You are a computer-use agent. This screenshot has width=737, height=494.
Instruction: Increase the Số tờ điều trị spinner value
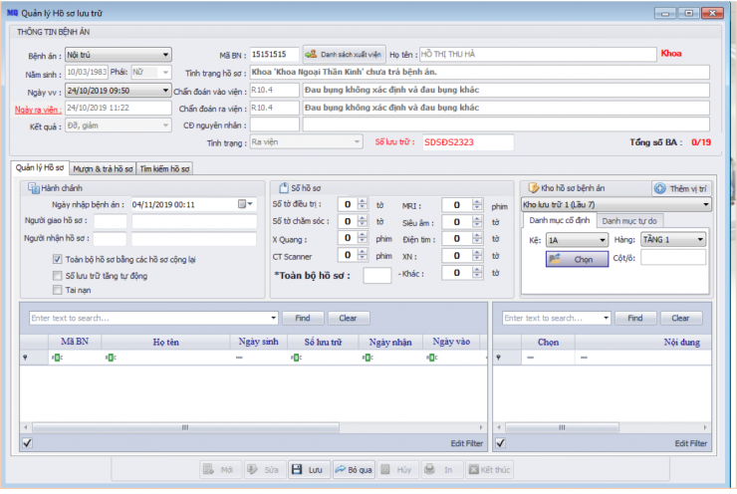pyautogui.click(x=362, y=201)
